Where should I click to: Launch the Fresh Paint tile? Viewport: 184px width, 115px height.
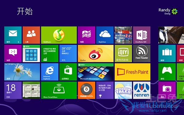tap(132, 72)
